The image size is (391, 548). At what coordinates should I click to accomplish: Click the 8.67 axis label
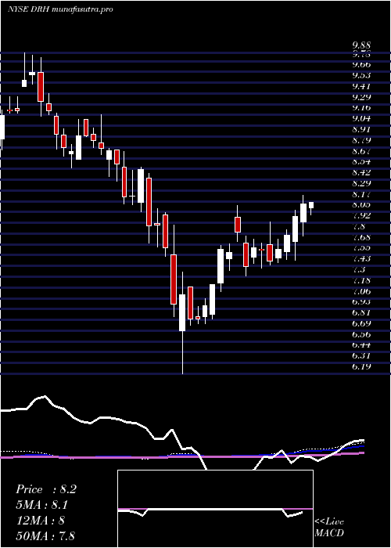tap(361, 151)
